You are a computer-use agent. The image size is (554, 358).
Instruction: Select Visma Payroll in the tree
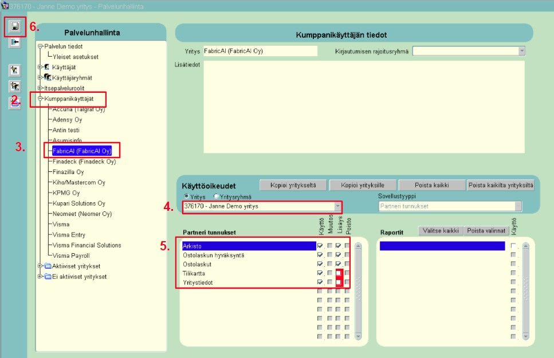coord(71,255)
